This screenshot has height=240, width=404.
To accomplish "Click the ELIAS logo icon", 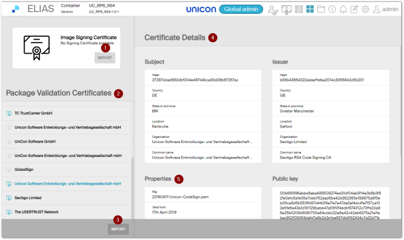I will point(16,9).
